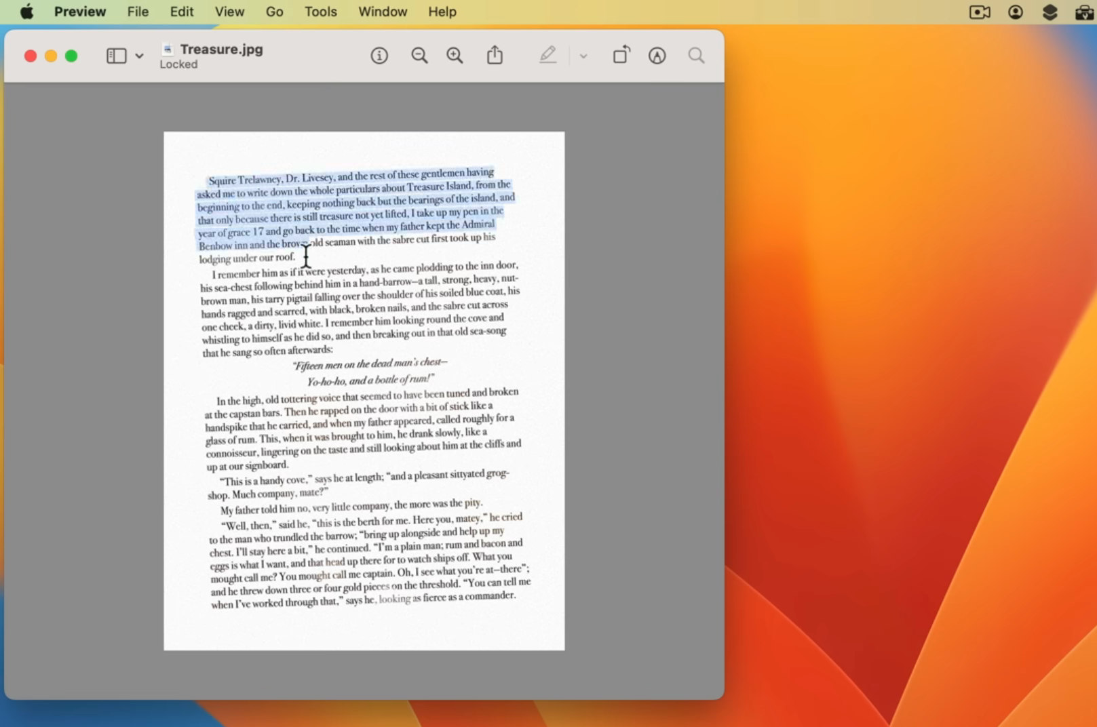The width and height of the screenshot is (1097, 727).
Task: Expand the highlight options dropdown arrow
Action: pos(583,56)
